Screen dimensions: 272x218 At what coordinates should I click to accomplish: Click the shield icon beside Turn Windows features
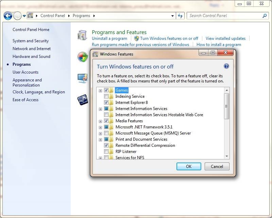tap(137, 38)
